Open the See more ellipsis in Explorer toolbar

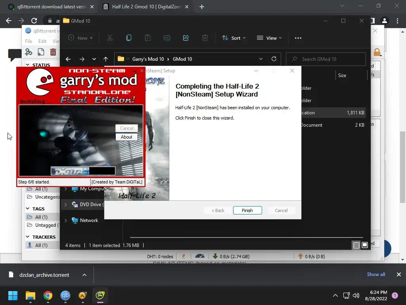(298, 38)
